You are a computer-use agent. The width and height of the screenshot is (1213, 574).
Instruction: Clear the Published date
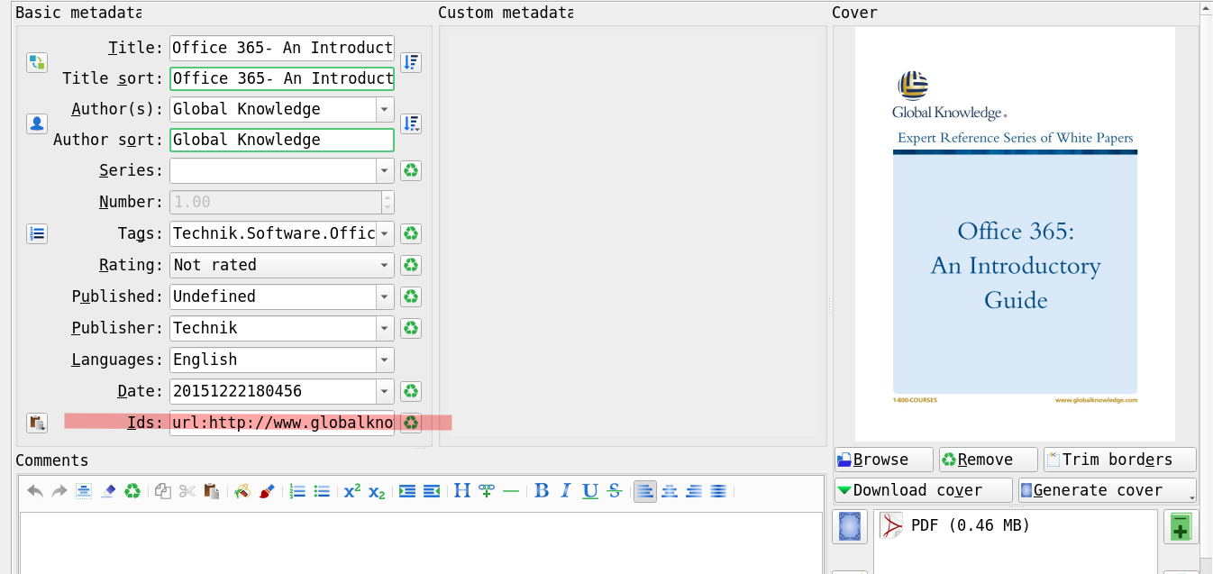tap(411, 296)
